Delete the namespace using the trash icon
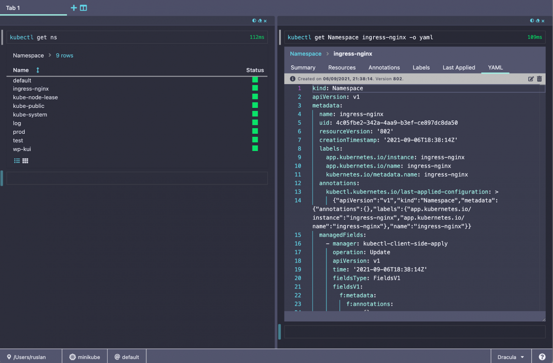The width and height of the screenshot is (553, 363). point(539,79)
